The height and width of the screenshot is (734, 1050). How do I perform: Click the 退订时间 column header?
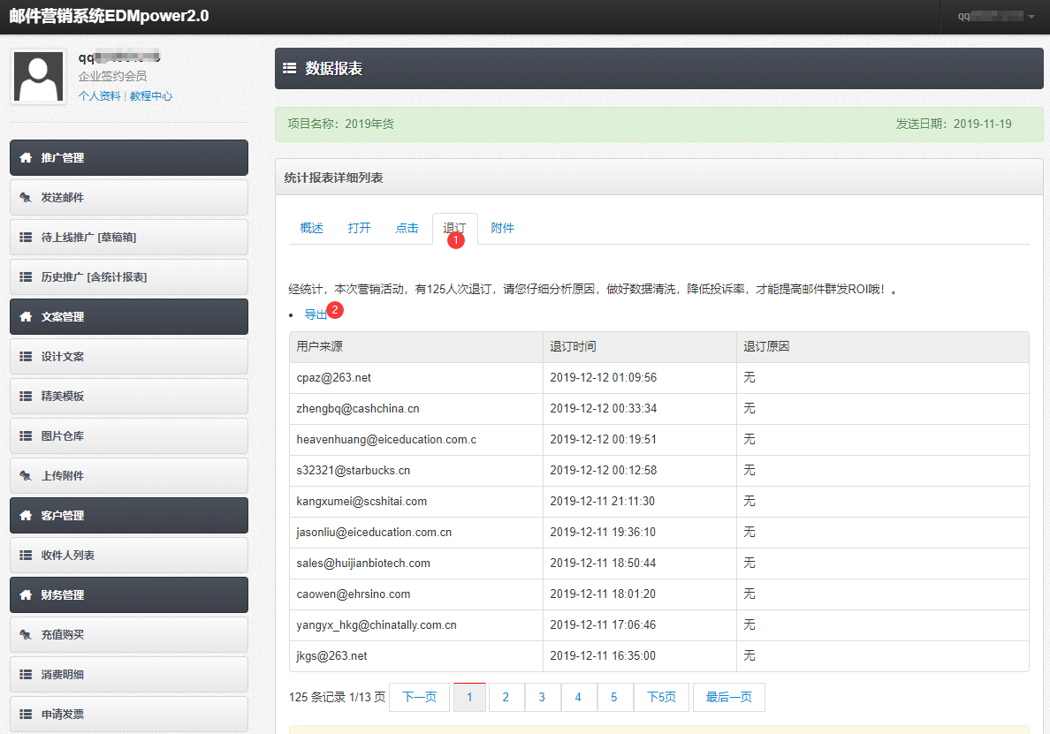(x=640, y=346)
